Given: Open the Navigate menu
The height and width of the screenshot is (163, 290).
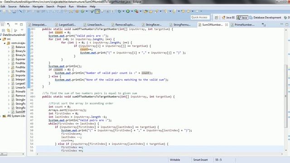Looking at the screenshot, I should 38,6.
